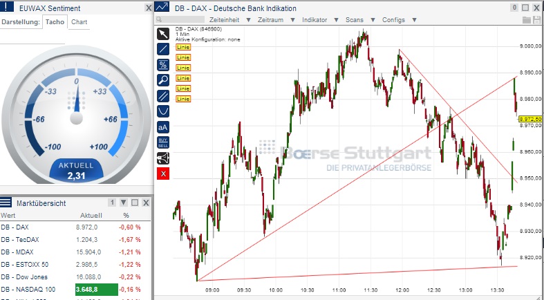Select the aA text annotation tool

(x=163, y=127)
